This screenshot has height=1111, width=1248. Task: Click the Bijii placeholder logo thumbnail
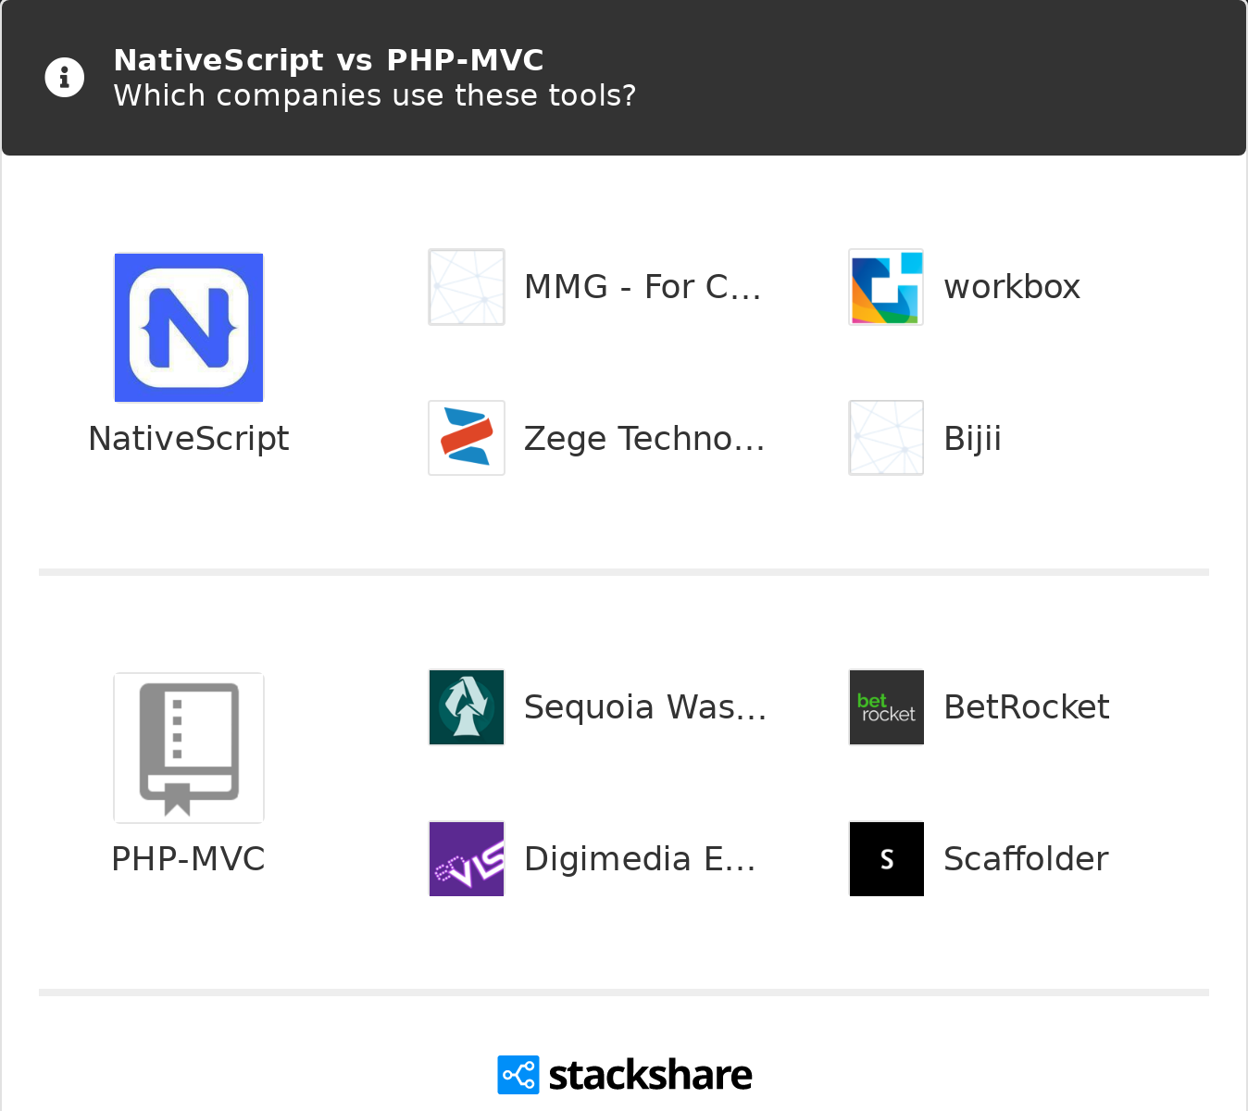coord(886,438)
